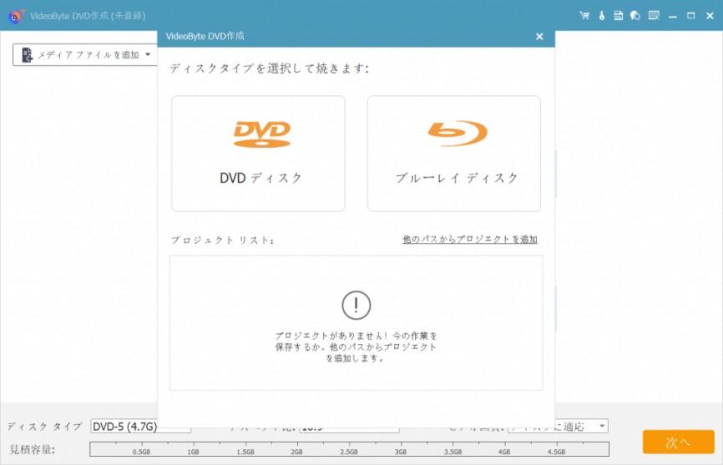Screen dimensions: 723x465
Task: Click the exclamation warning icon
Action: (356, 305)
